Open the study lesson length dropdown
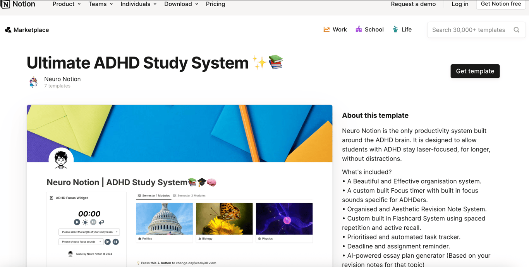The width and height of the screenshot is (529, 267). tap(89, 232)
